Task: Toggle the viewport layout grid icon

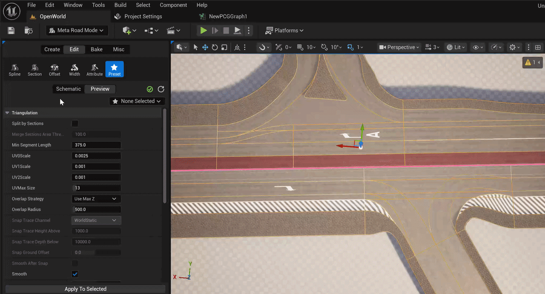Action: click(x=538, y=47)
